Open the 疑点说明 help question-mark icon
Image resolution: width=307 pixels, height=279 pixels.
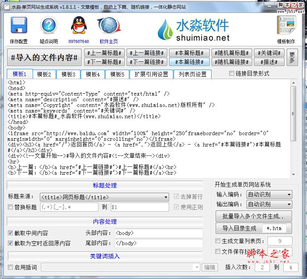pyautogui.click(x=49, y=25)
